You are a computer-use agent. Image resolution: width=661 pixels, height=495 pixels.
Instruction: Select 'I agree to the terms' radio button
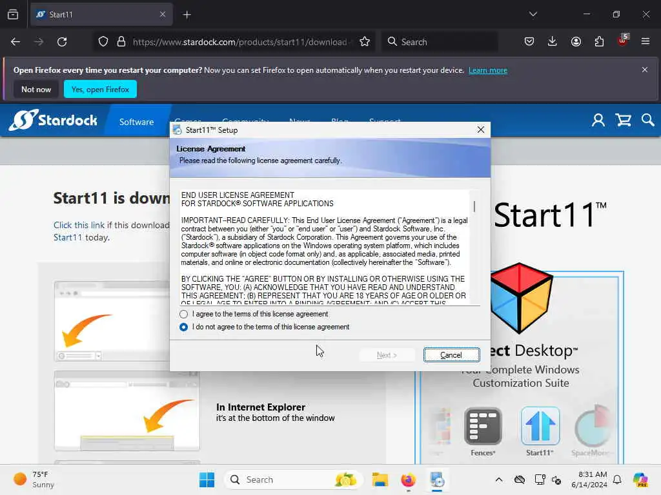coord(183,314)
